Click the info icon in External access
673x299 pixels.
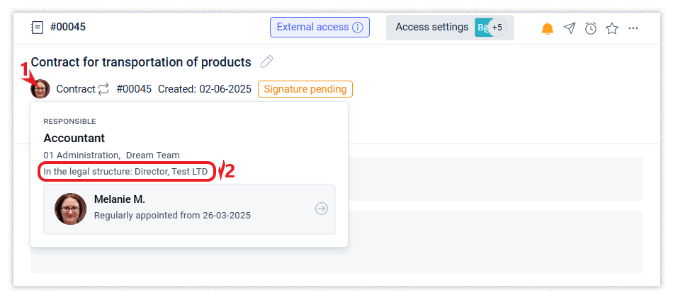(358, 28)
